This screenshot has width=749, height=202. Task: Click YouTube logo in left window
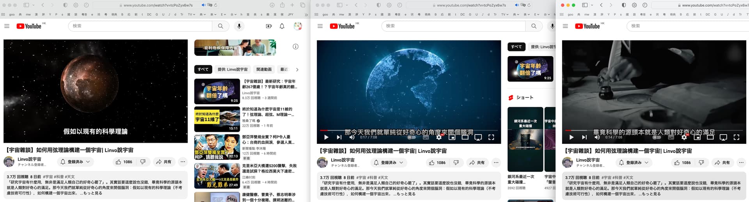pyautogui.click(x=29, y=26)
